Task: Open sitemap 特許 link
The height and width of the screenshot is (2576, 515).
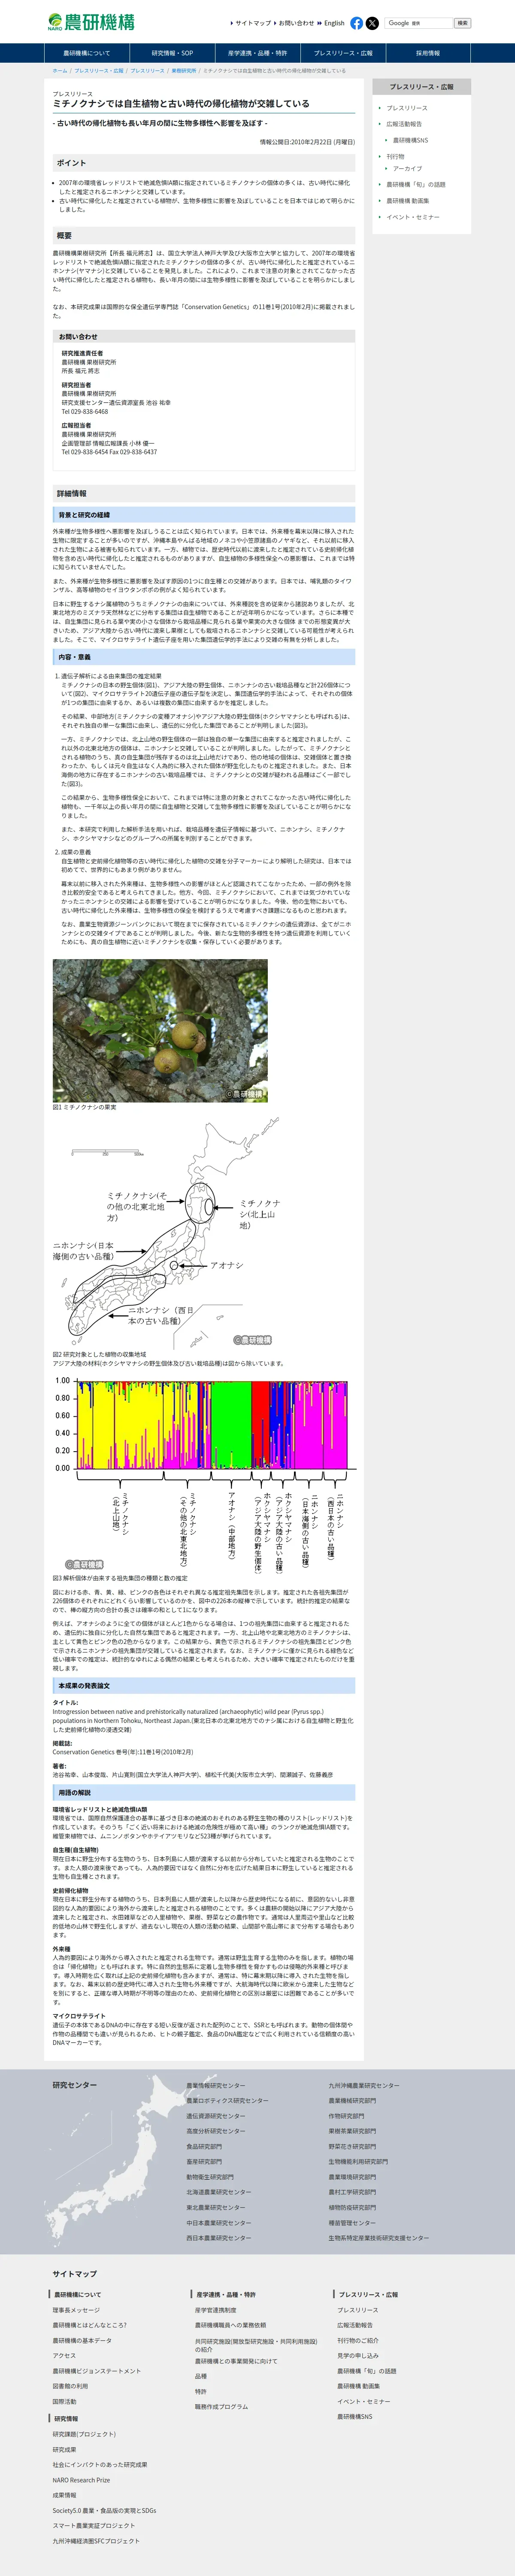Action: click(x=201, y=2391)
